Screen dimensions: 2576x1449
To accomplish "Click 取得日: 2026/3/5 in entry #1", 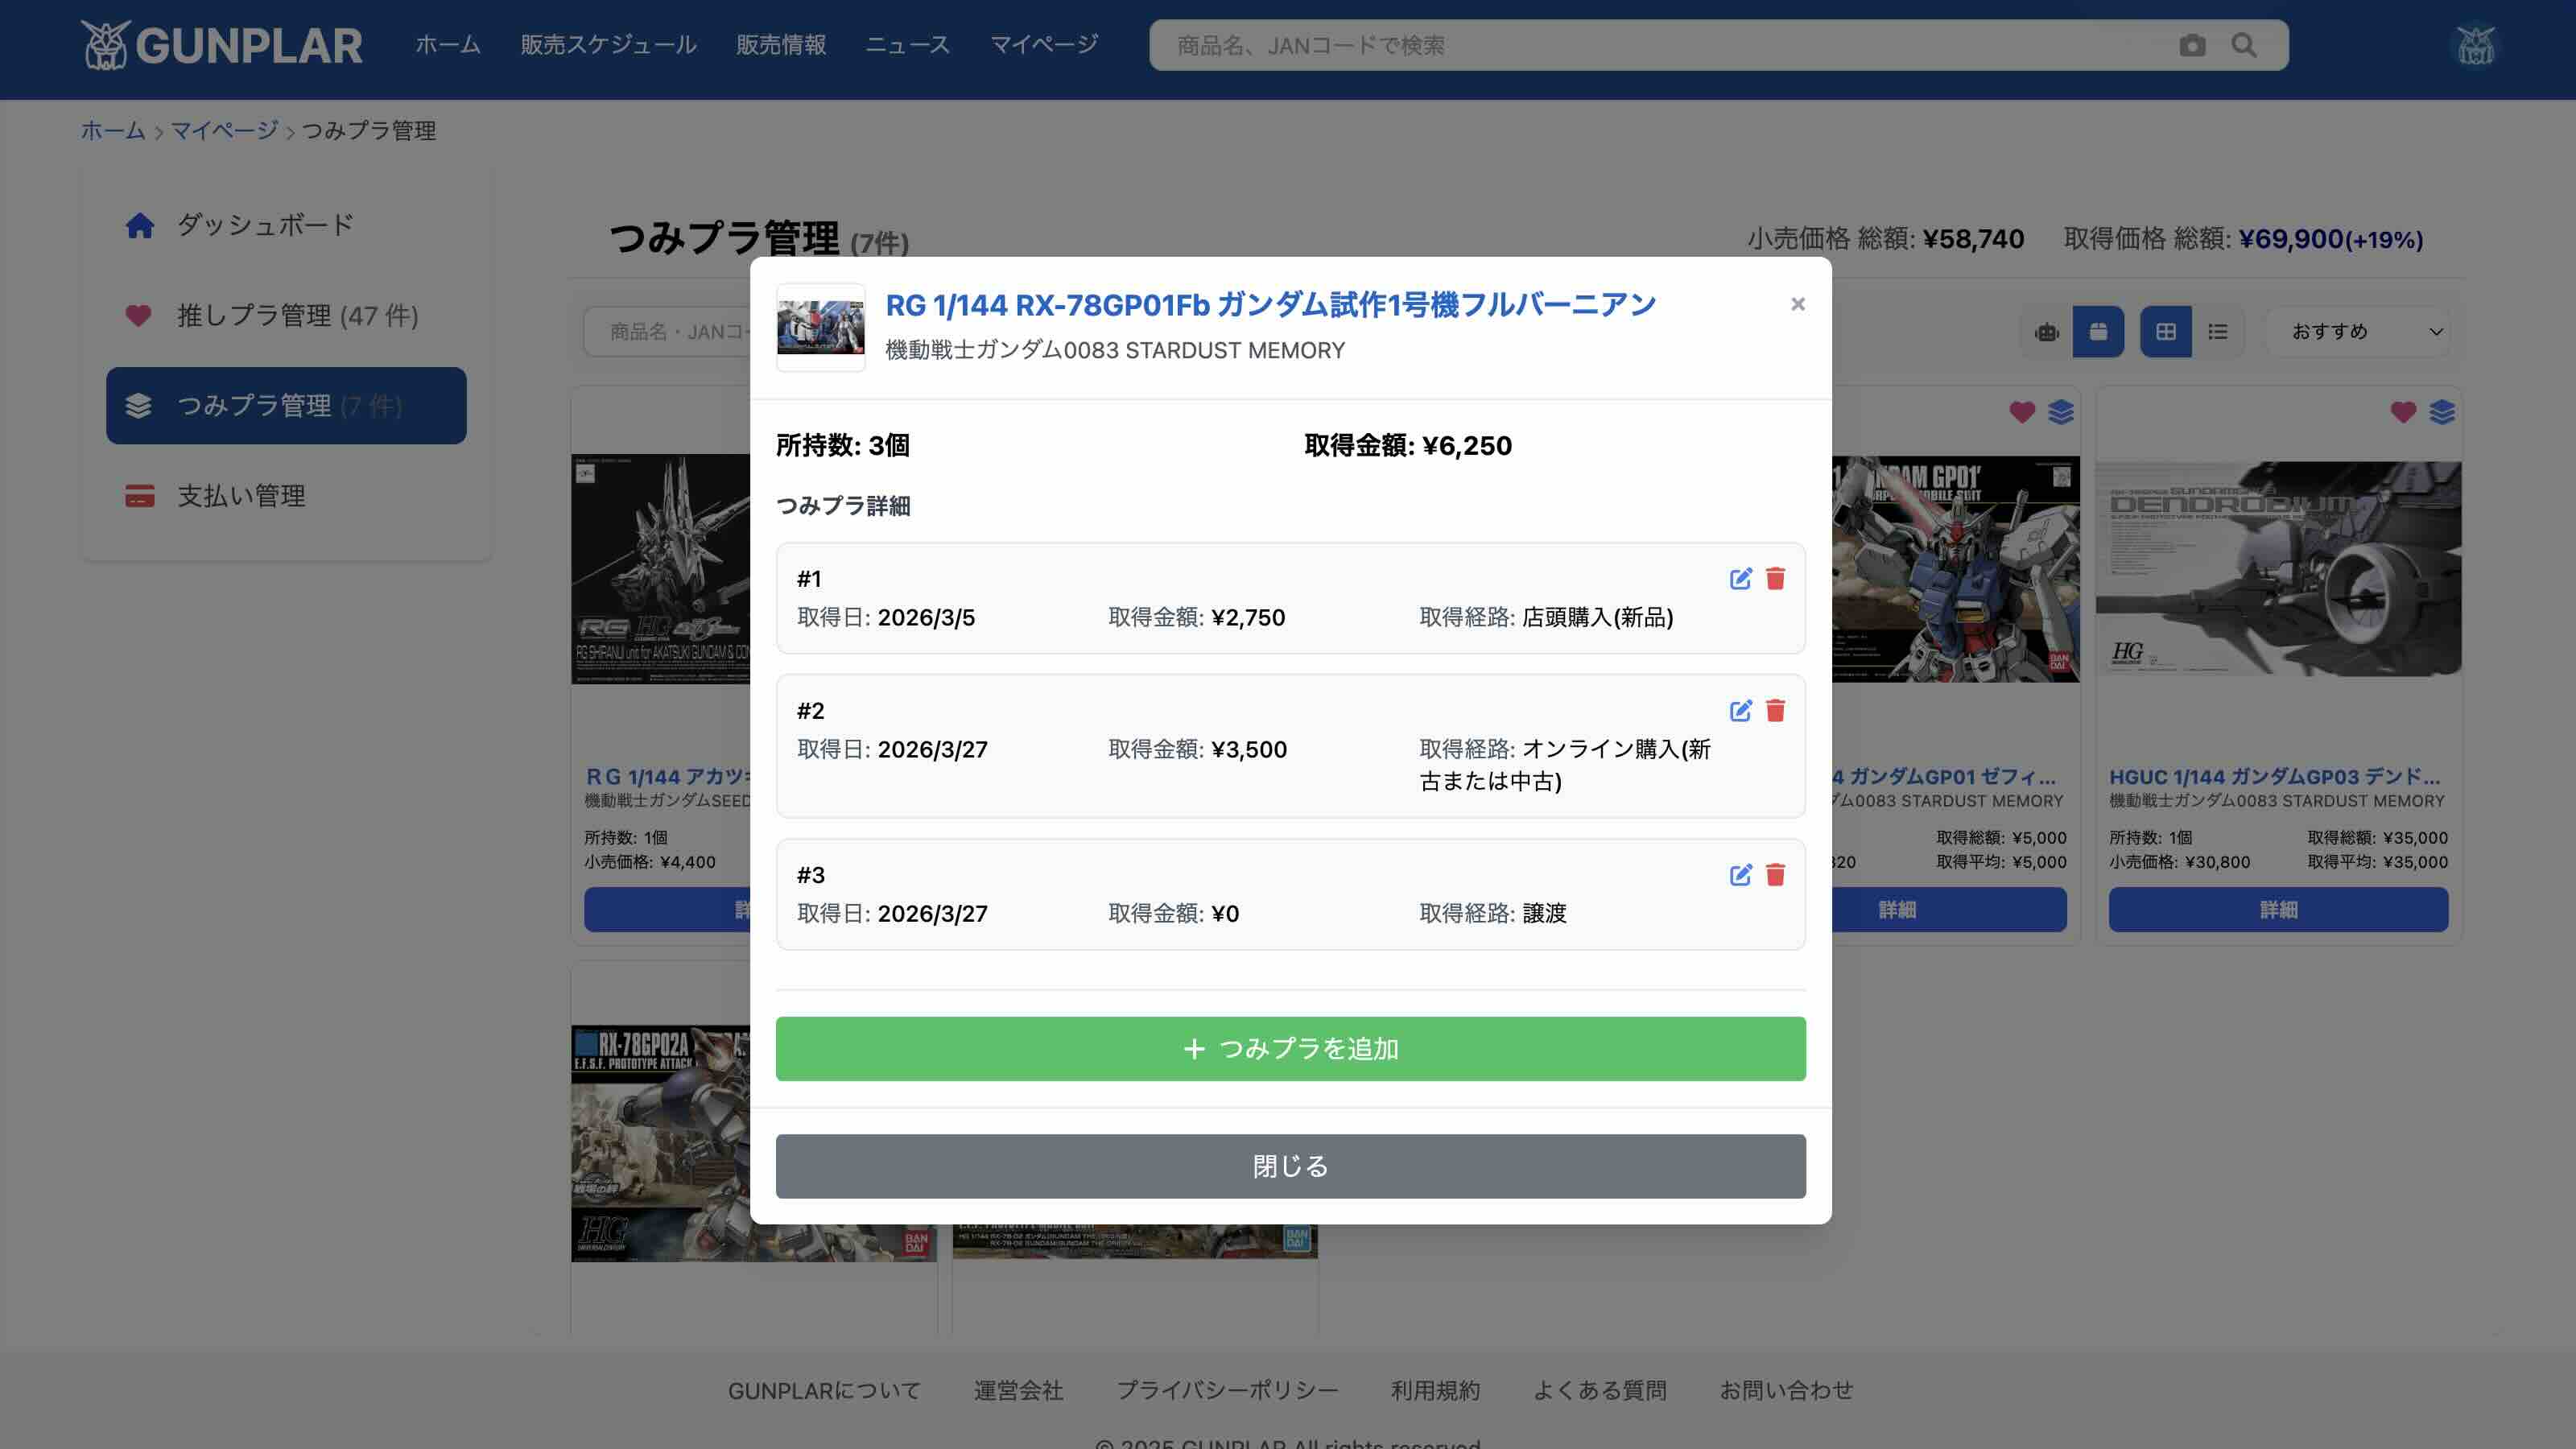I will point(885,618).
